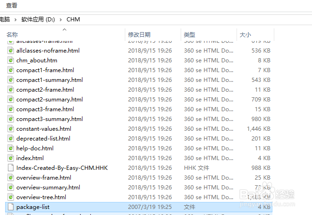Click file name constant-values.html
Viewport: 312px width, 215px height.
coord(44,129)
